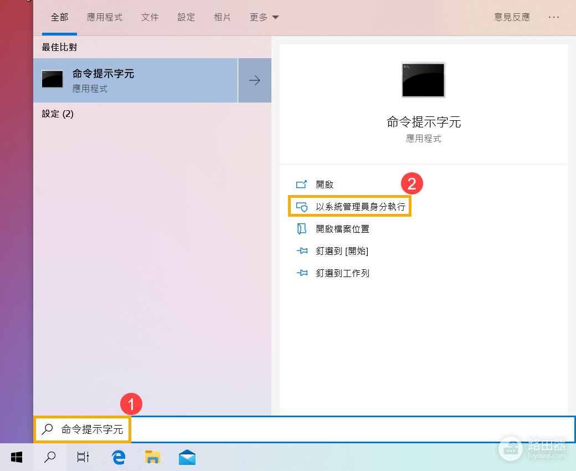Viewport: 576px width, 471px height.
Task: Click the taskbar Search icon
Action: [50, 457]
